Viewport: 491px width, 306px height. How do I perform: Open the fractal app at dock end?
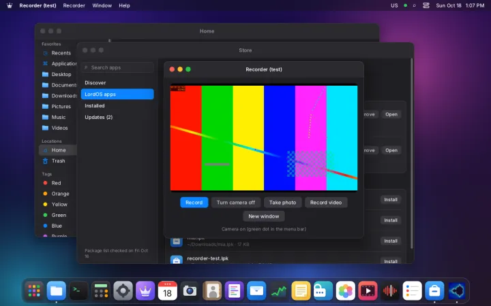coord(456,291)
